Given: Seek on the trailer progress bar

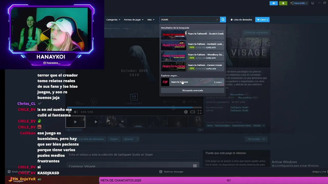Looking at the screenshot, I should [135, 108].
